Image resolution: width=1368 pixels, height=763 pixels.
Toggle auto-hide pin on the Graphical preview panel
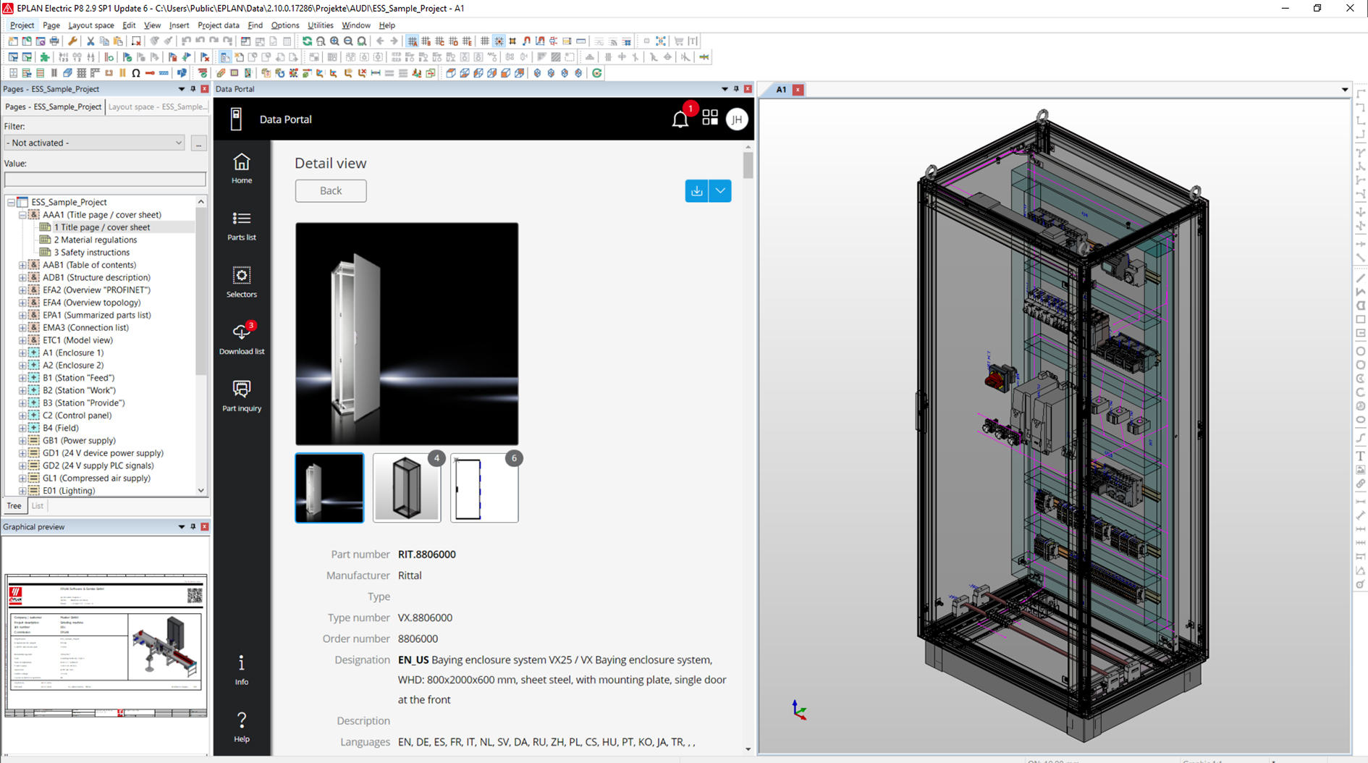(193, 527)
